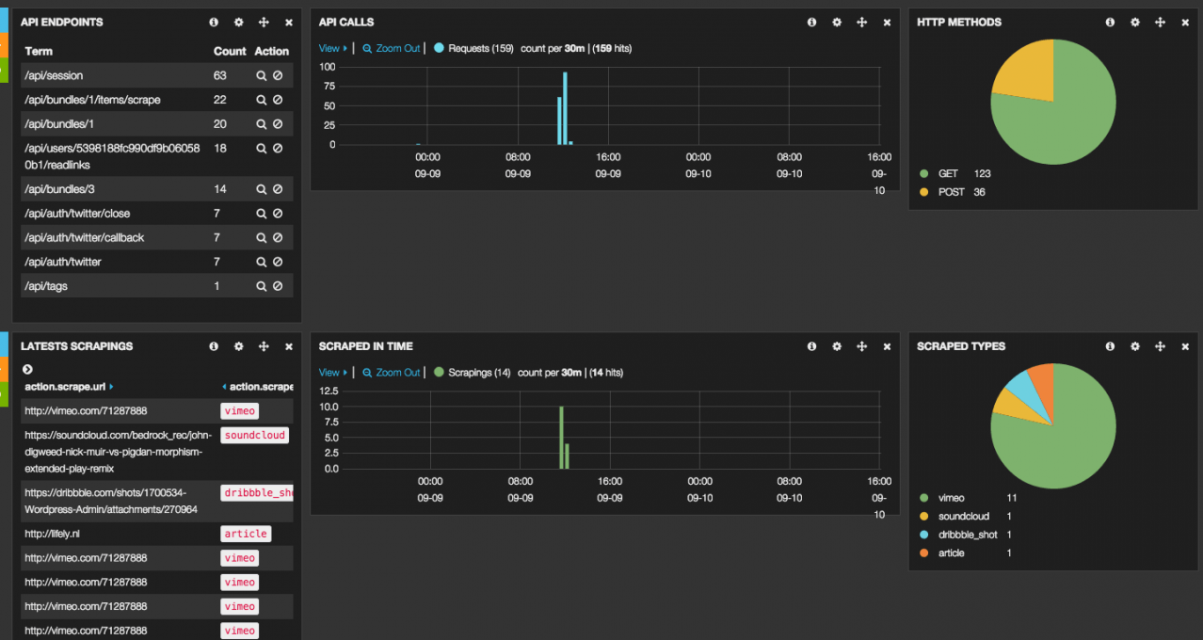Screen dimensions: 1203x640
Task: Exclude /api/session using its ban icon
Action: (x=278, y=75)
